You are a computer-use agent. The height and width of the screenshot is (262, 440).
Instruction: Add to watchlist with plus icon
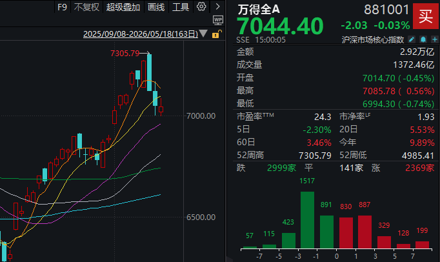tap(435, 39)
